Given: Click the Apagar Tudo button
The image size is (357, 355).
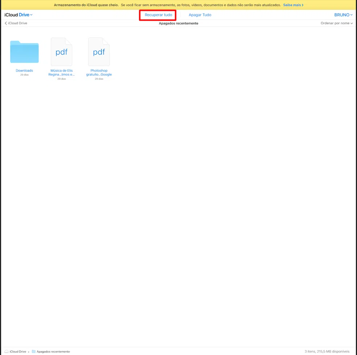Looking at the screenshot, I should click(200, 15).
